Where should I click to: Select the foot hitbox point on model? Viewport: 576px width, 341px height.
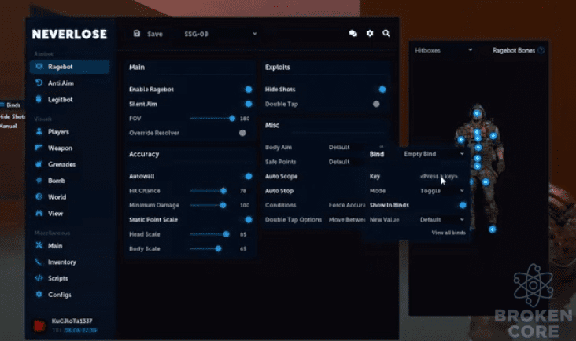point(493,229)
